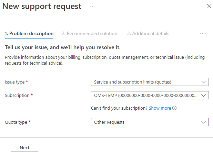The width and height of the screenshot is (213, 154).
Task: Click the chevron arrow on Quota type
Action: click(x=203, y=122)
